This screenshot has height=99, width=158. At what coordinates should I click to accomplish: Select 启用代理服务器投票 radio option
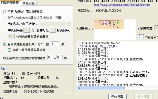[5, 44]
